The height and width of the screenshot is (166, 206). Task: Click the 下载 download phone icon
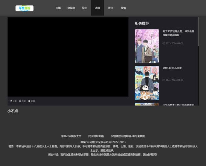[20, 101]
